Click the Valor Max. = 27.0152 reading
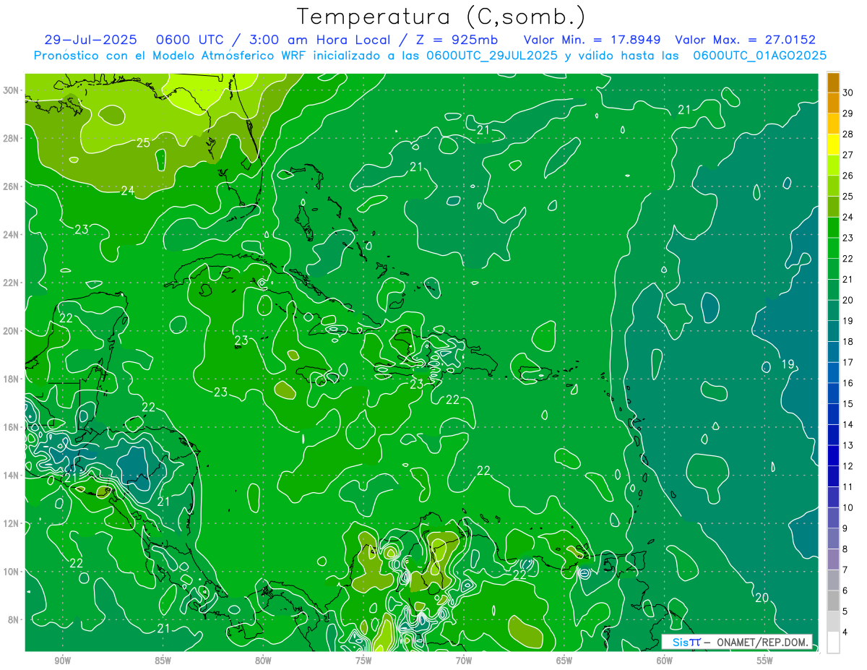The height and width of the screenshot is (670, 867). pyautogui.click(x=745, y=40)
